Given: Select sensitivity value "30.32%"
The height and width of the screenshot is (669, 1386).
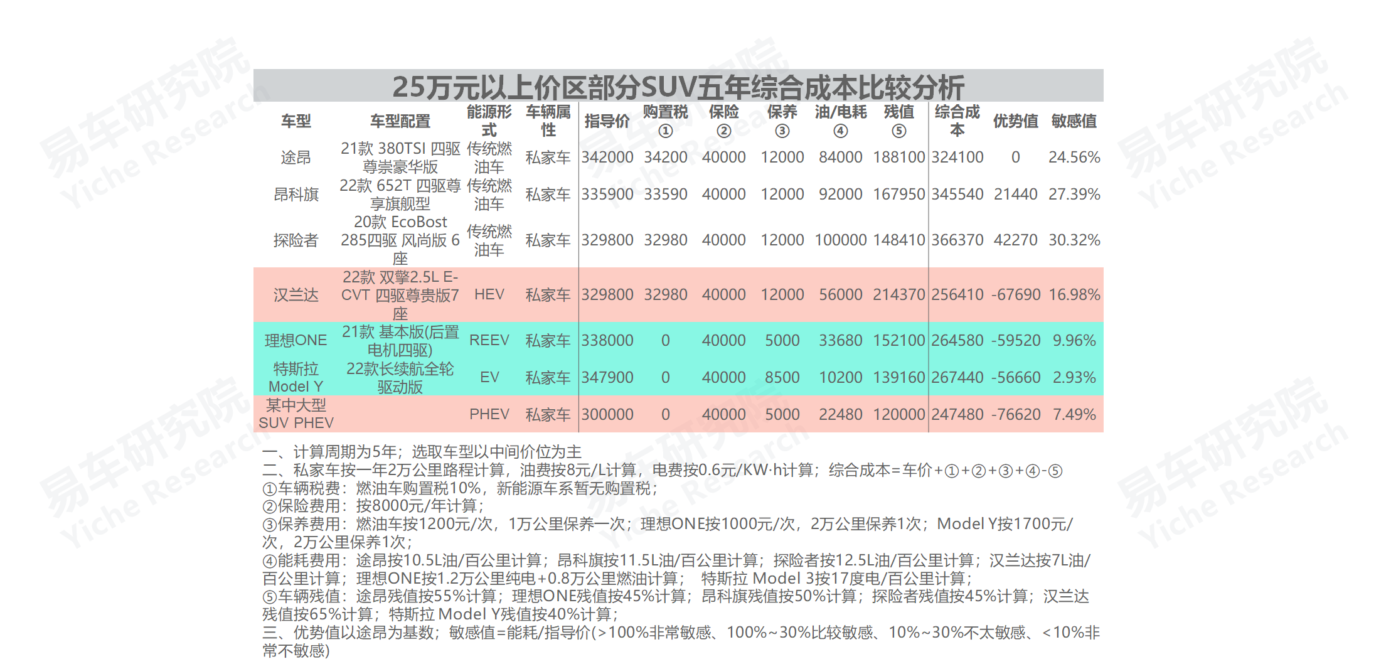Looking at the screenshot, I should point(1074,240).
